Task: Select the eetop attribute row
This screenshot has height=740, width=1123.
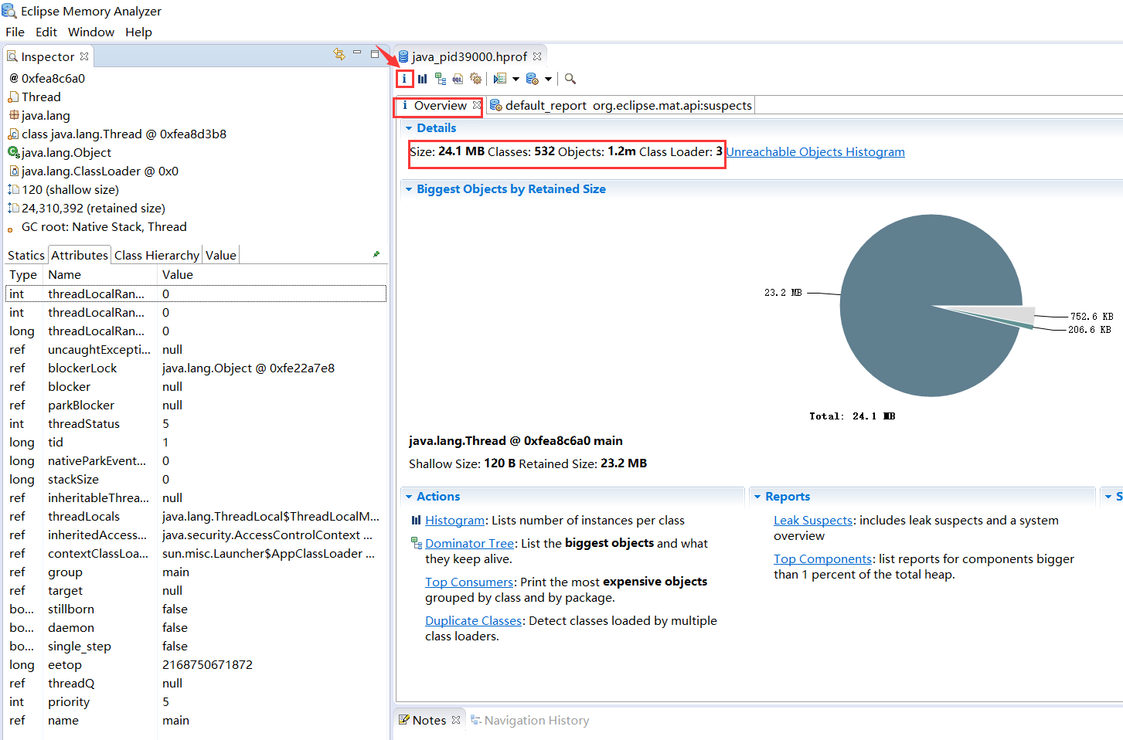Action: point(196,664)
